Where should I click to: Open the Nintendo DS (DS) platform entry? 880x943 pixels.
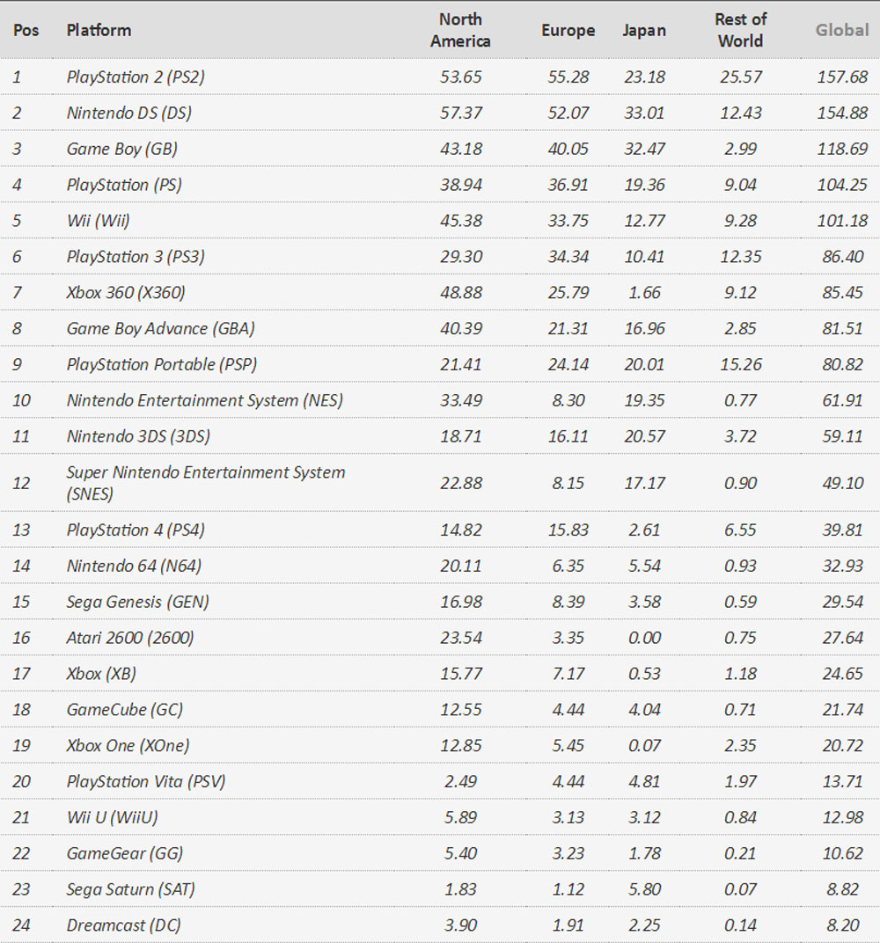(128, 113)
